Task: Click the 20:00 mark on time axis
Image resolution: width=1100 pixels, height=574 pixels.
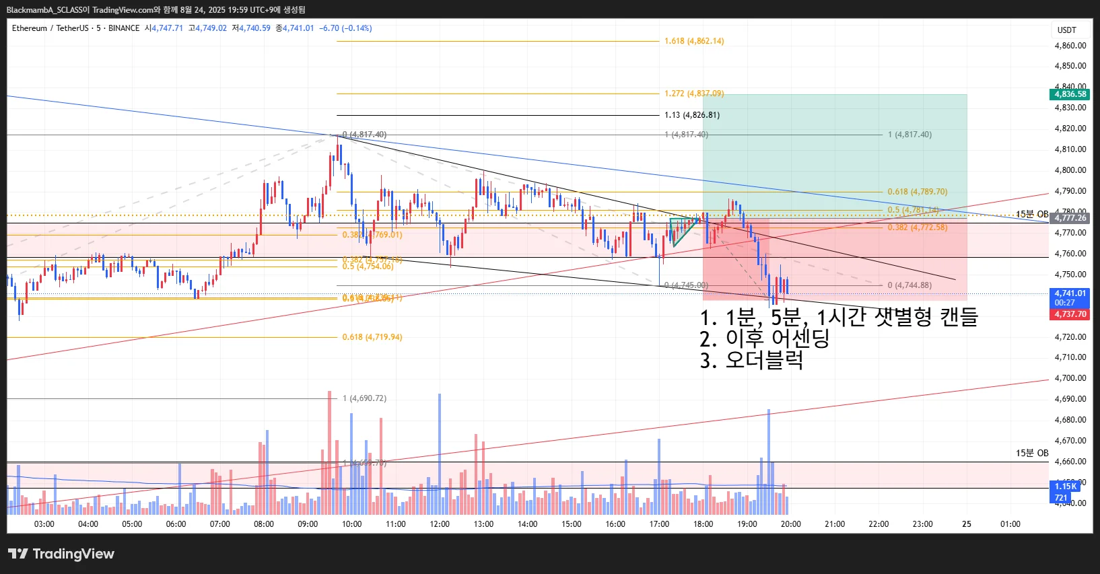Action: [790, 524]
